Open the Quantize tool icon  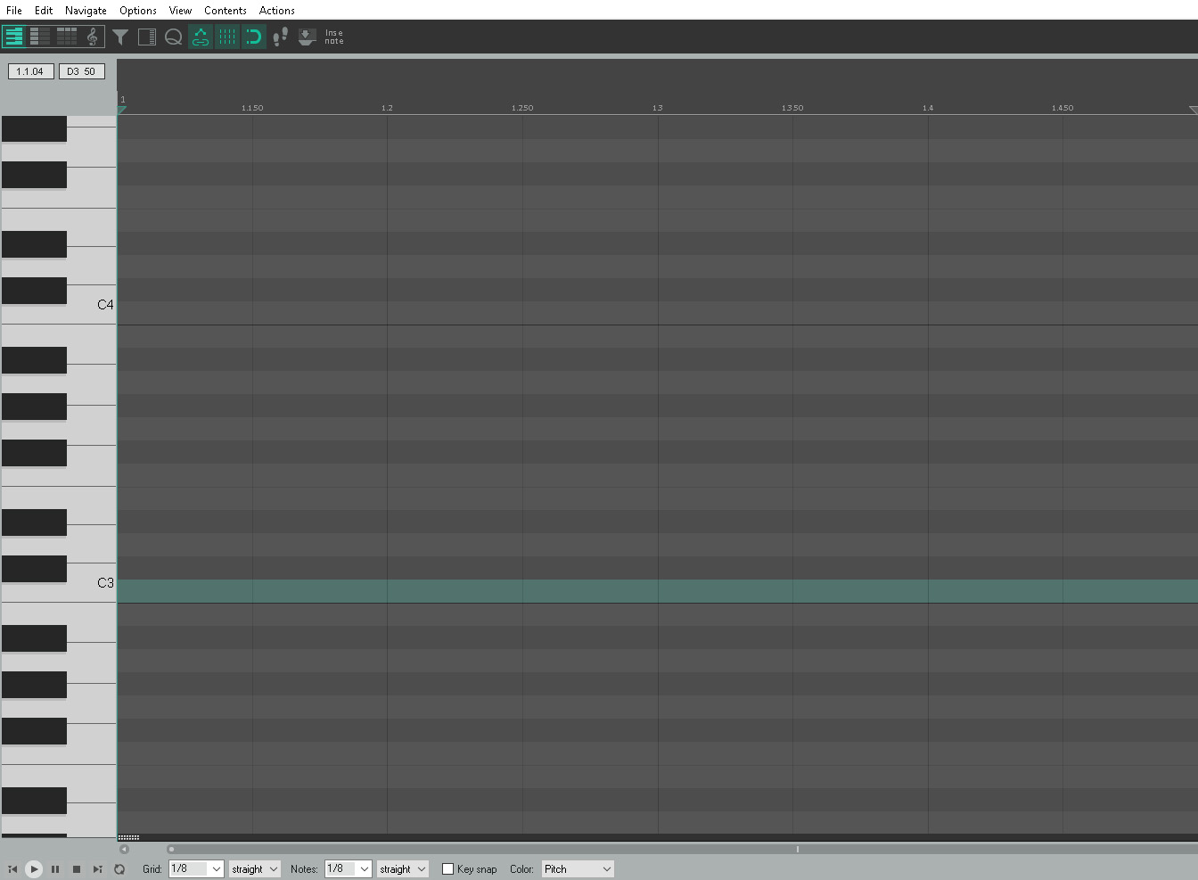pos(174,37)
